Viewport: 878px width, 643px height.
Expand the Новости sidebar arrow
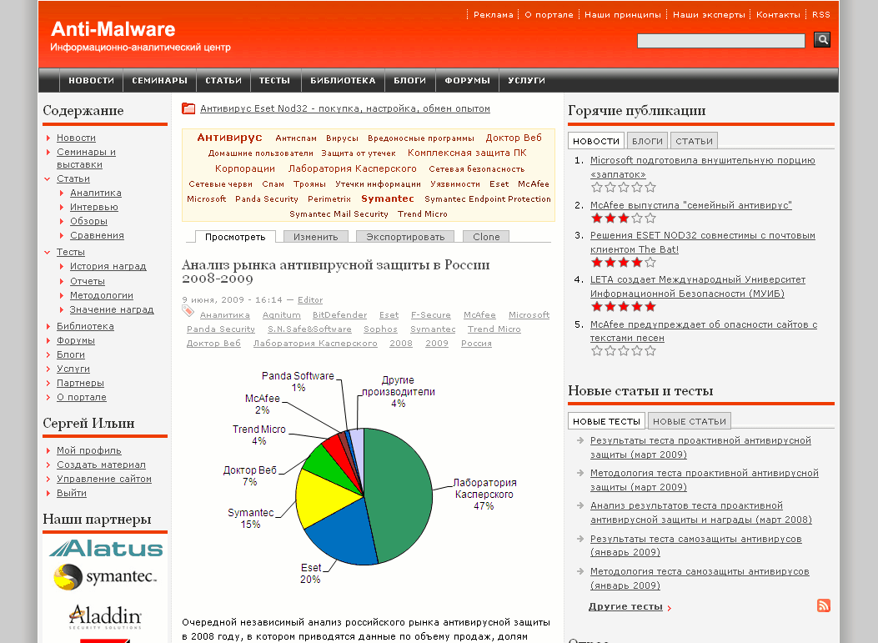coord(48,138)
